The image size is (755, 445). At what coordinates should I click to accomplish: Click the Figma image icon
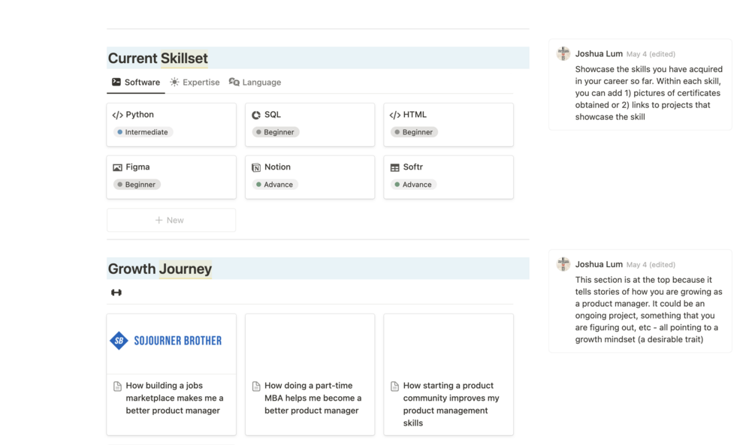(117, 167)
